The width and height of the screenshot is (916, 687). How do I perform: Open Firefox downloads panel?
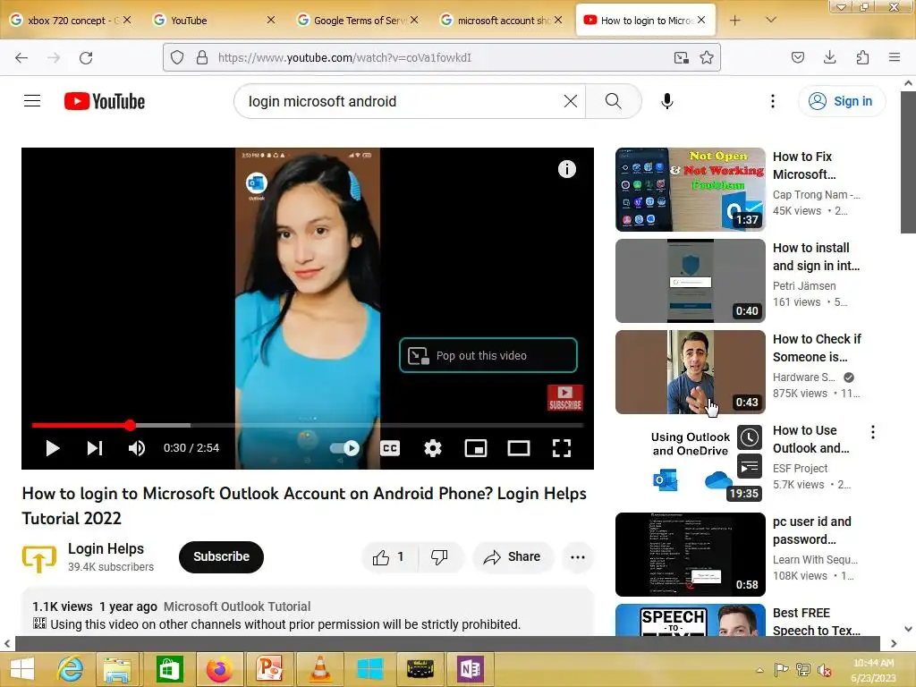click(829, 58)
